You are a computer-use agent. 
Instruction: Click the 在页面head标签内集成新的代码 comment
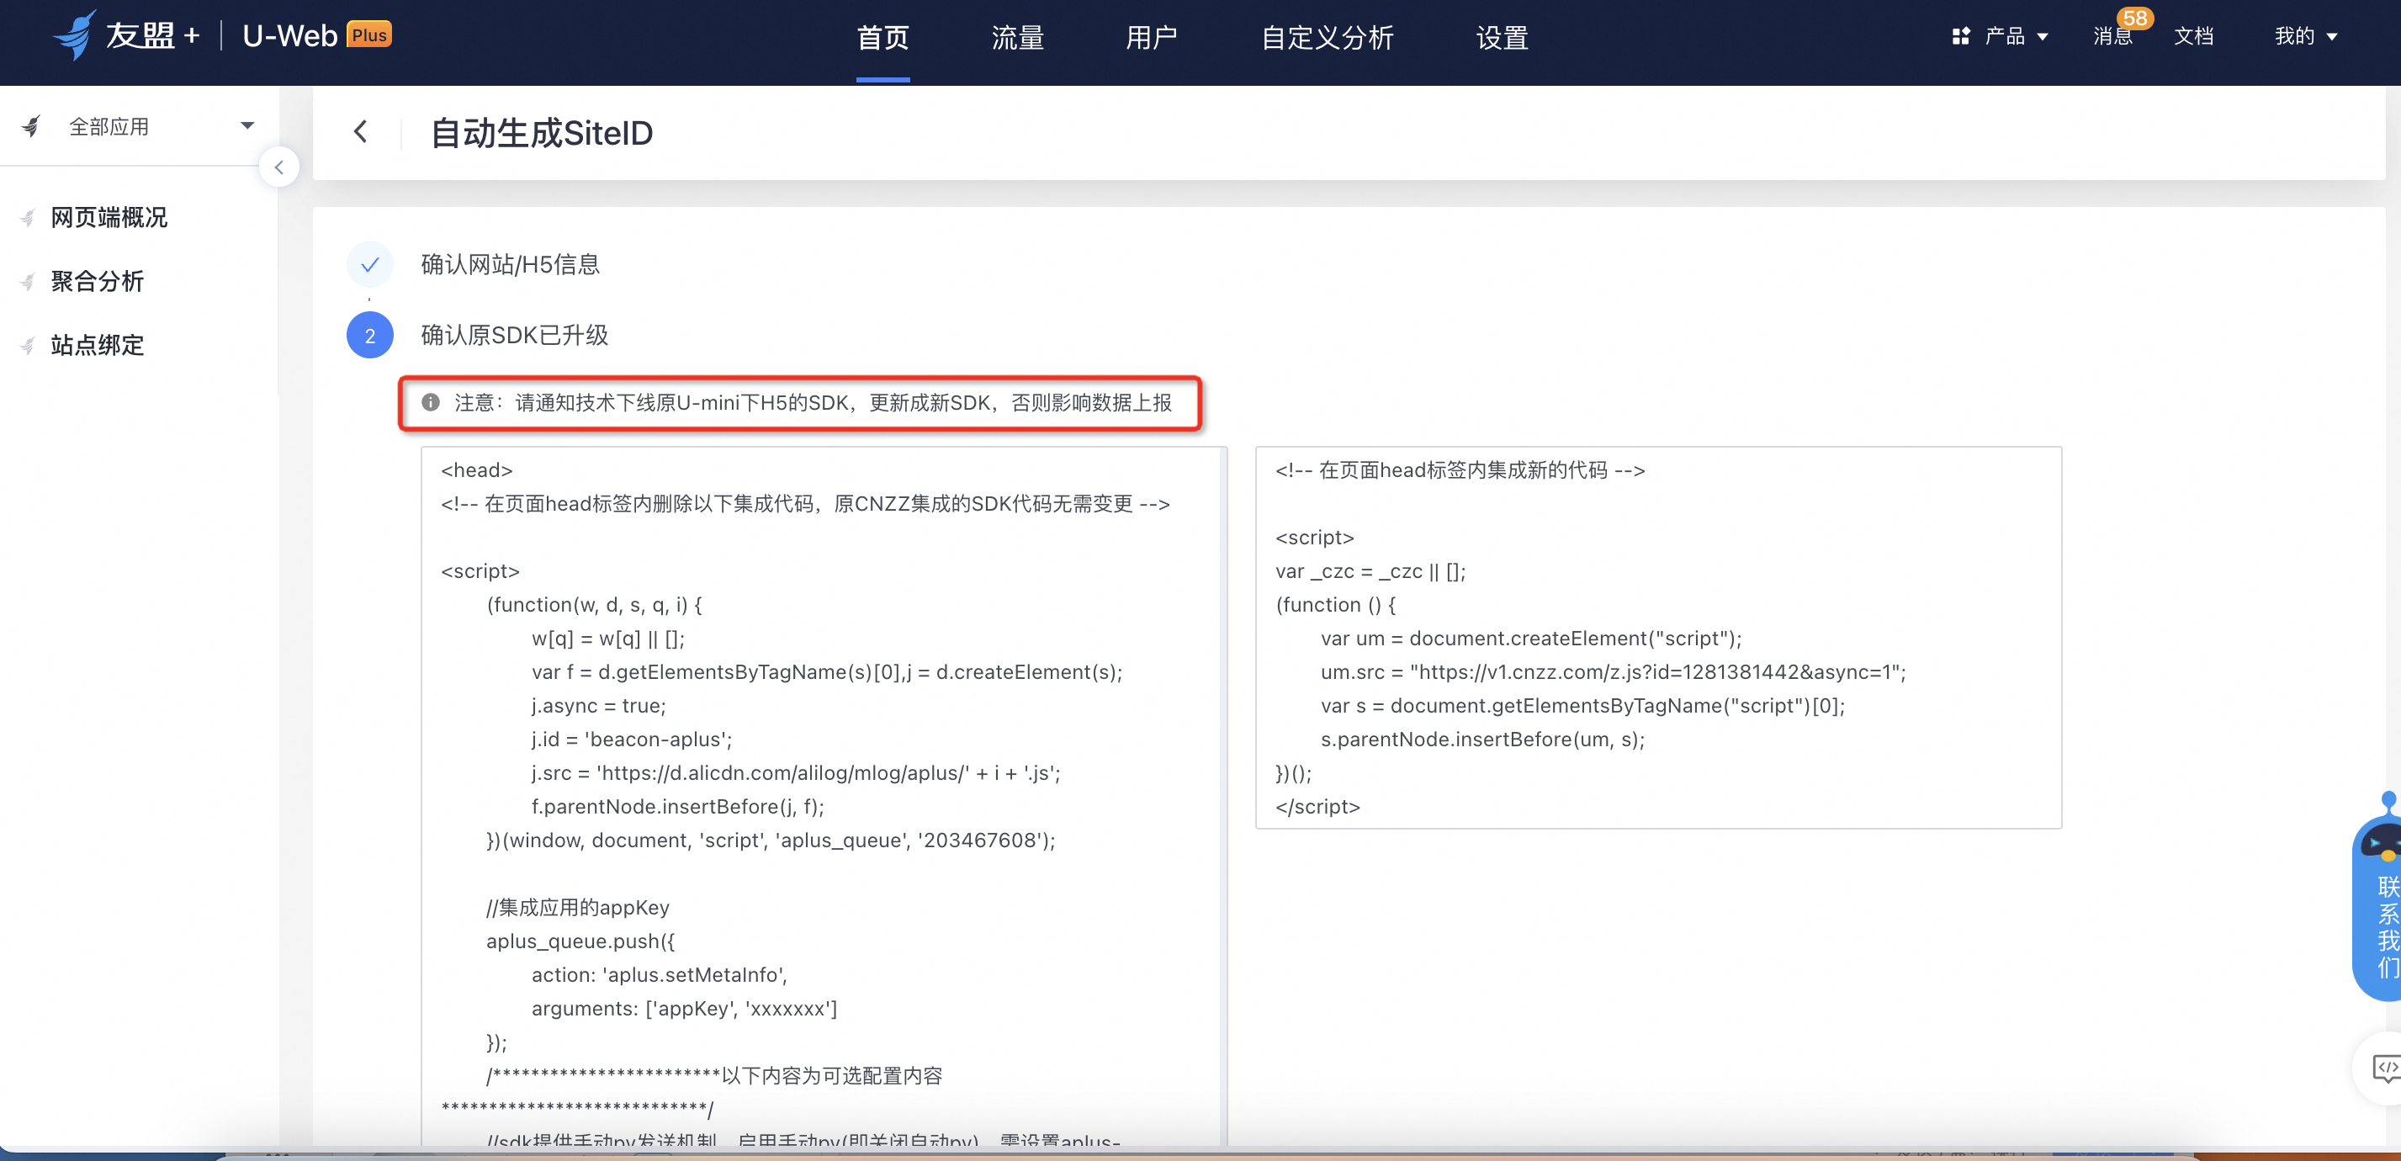tap(1460, 470)
